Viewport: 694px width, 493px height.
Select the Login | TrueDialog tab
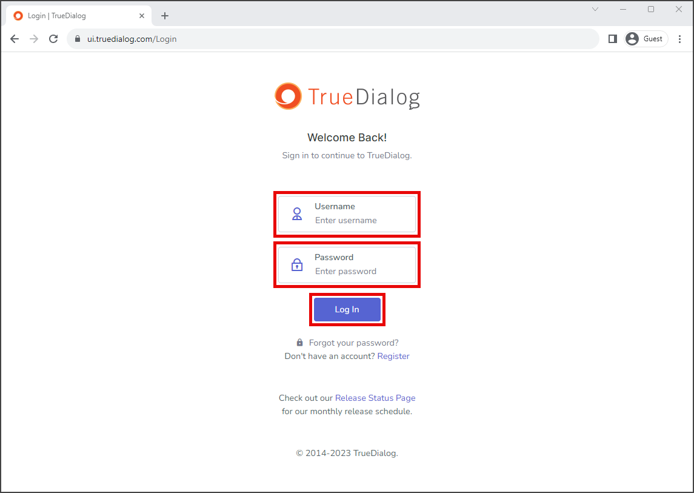point(79,16)
